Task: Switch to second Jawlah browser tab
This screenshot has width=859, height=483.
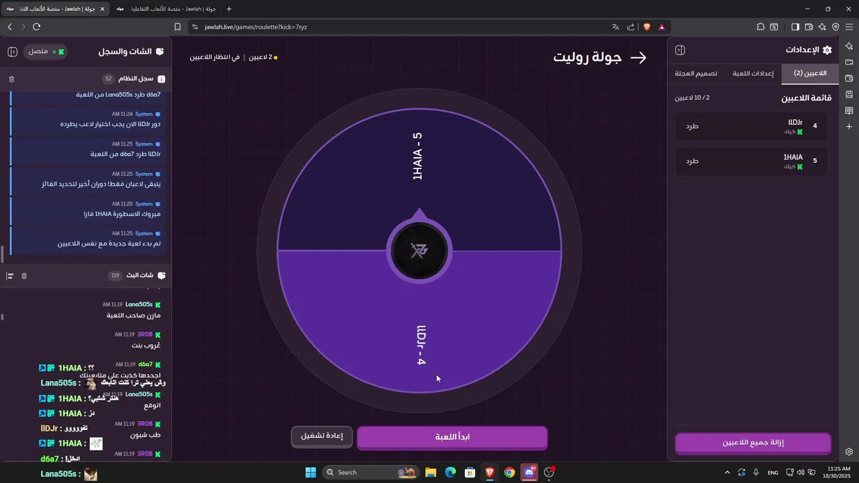Action: pos(165,9)
